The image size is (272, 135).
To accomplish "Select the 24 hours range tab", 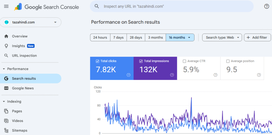I will [100, 37].
